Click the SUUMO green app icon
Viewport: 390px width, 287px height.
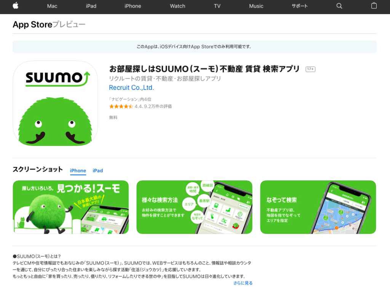click(x=55, y=104)
